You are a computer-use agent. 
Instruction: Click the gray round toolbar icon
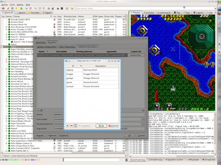30,9
